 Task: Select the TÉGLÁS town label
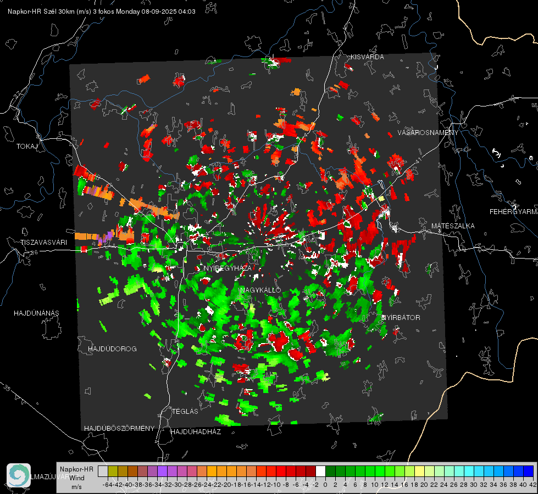pyautogui.click(x=185, y=412)
